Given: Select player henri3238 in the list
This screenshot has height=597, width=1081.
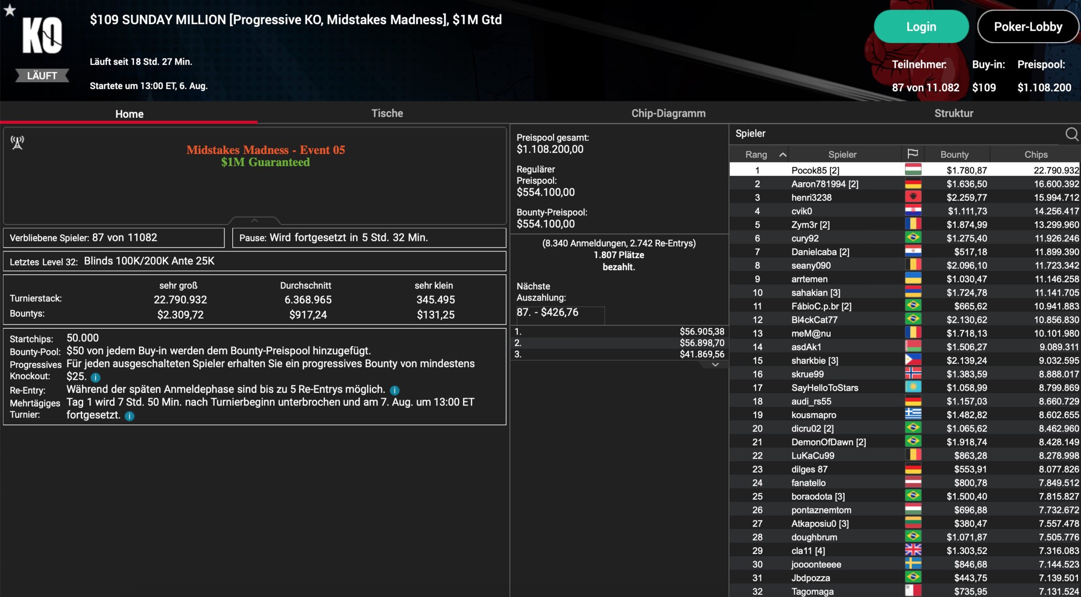Looking at the screenshot, I should coord(811,197).
